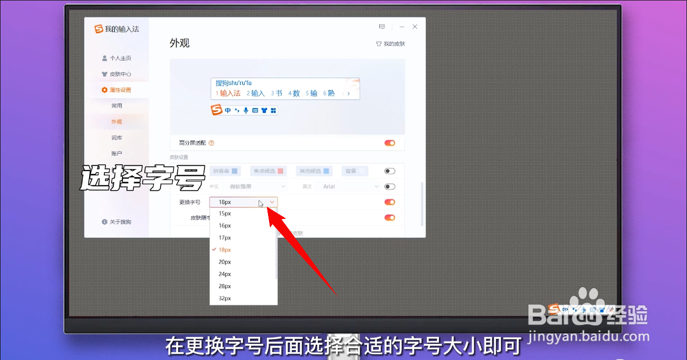Click the shirt skin icon in the preview bar
Image resolution: width=687 pixels, height=360 pixels.
pyautogui.click(x=264, y=111)
